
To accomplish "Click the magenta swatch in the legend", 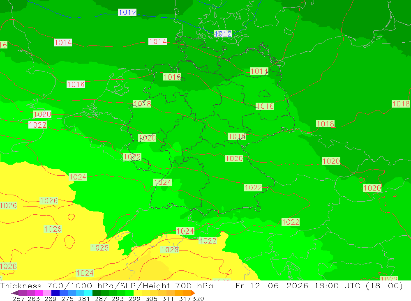I will 39,293.
